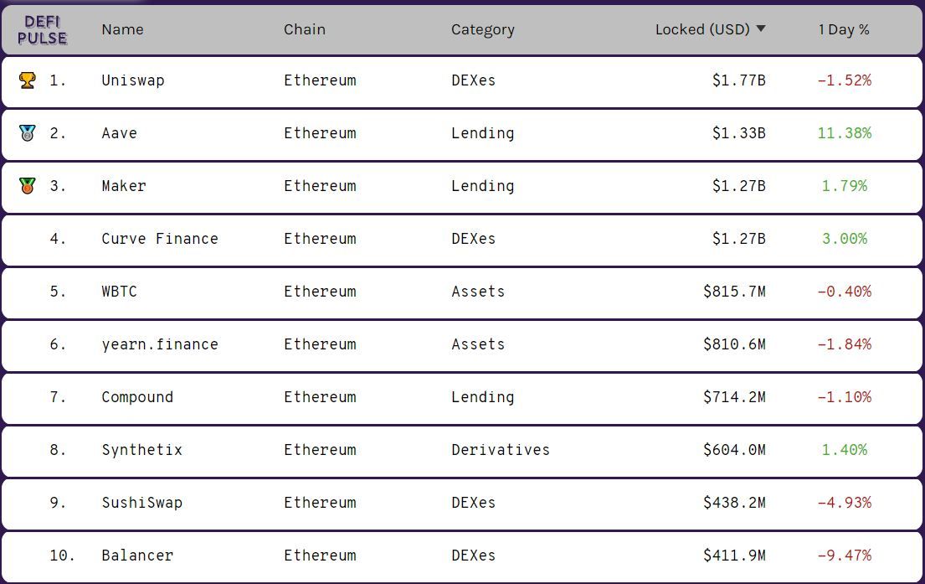Click the DeFi Pulse logo
Viewport: 925px width, 584px height.
click(42, 29)
